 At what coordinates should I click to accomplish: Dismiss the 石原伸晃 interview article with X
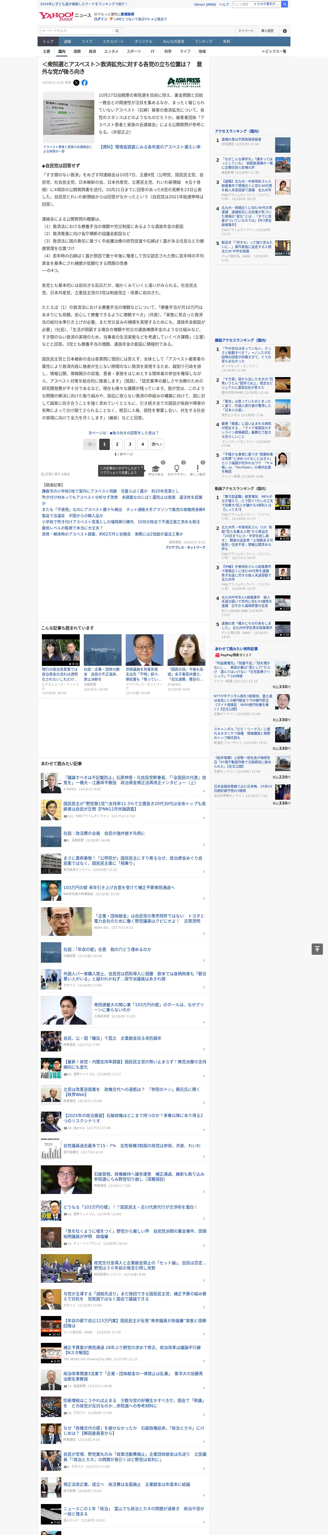point(204,791)
